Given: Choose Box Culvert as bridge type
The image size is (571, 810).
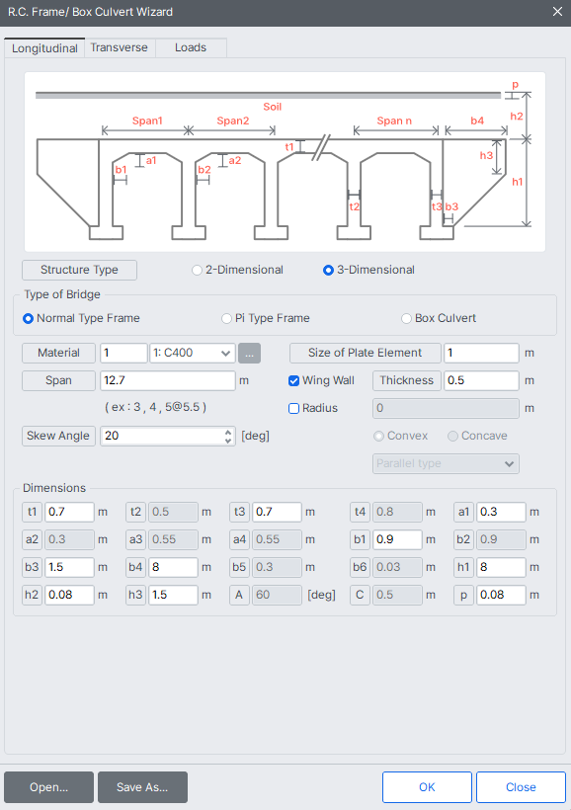Looking at the screenshot, I should [405, 317].
